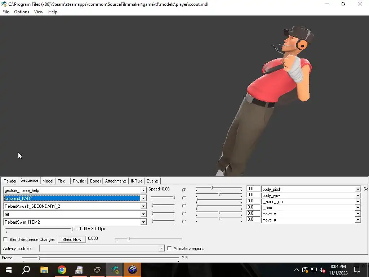369x277 pixels.
Task: Open the Windows Start menu
Action: [x=9, y=270]
